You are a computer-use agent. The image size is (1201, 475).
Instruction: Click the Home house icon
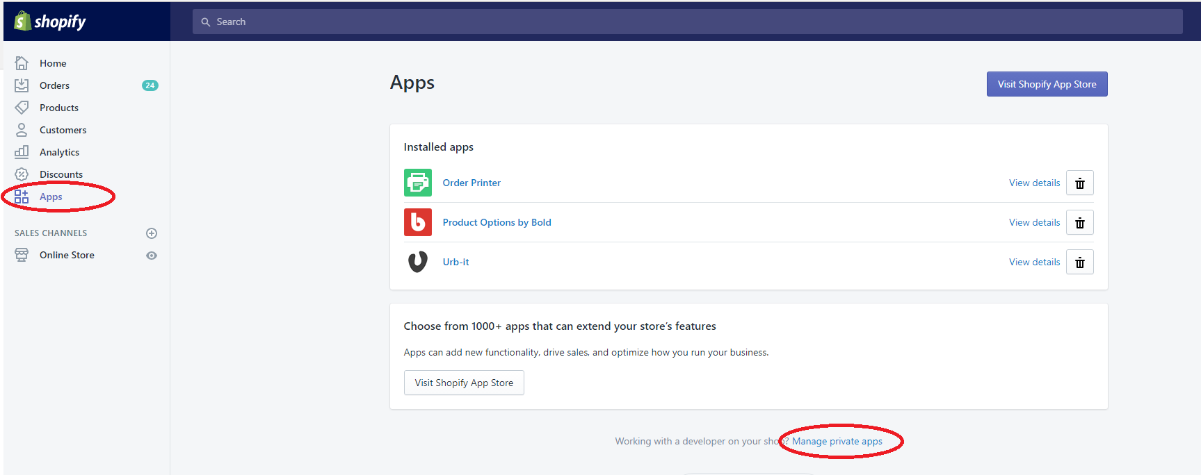(22, 63)
